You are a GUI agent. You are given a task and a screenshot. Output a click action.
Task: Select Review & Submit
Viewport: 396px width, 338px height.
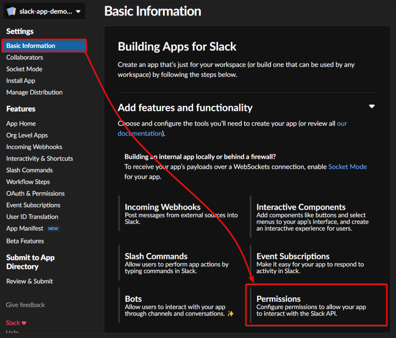(29, 281)
